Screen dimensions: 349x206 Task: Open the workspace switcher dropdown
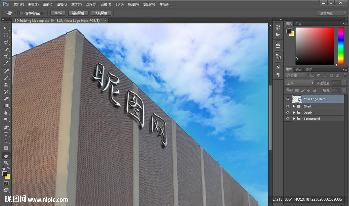pyautogui.click(x=332, y=13)
